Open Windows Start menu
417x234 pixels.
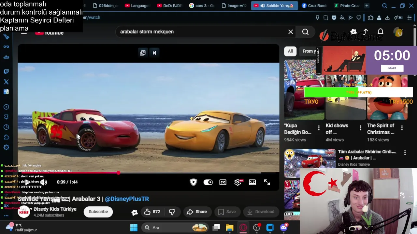134,227
